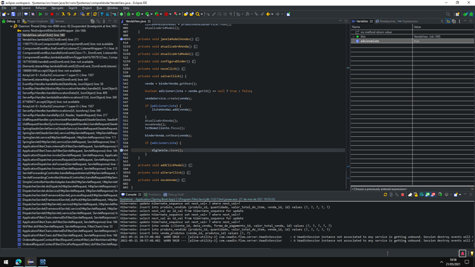Open the Navigate menu
Viewport: 475px width, 267px height.
57,8
